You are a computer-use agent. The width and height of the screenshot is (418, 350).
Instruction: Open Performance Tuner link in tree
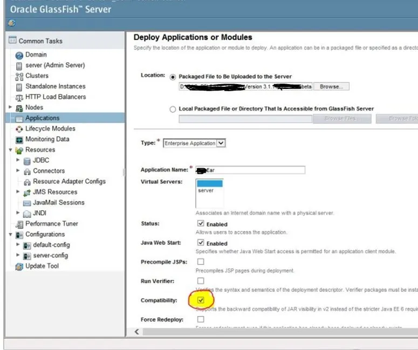(52, 224)
